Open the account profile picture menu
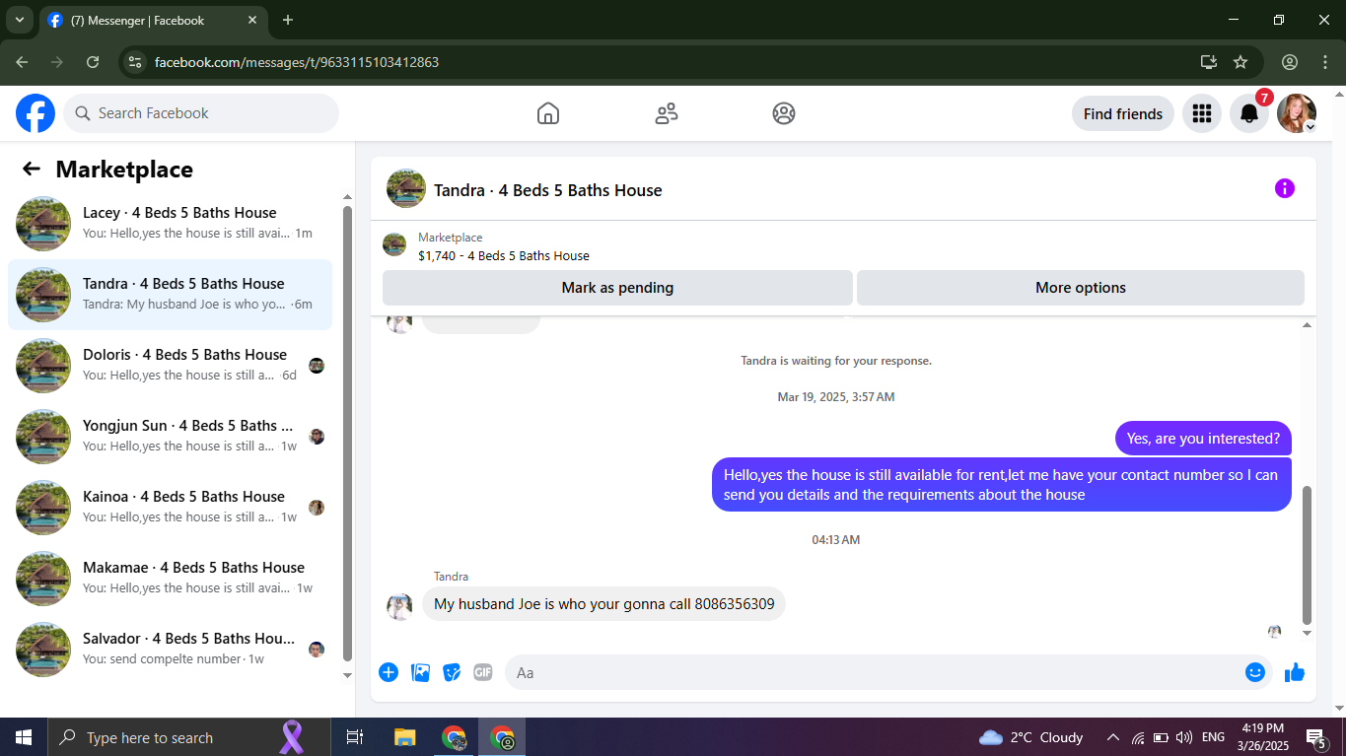Image resolution: width=1346 pixels, height=756 pixels. pos(1297,113)
